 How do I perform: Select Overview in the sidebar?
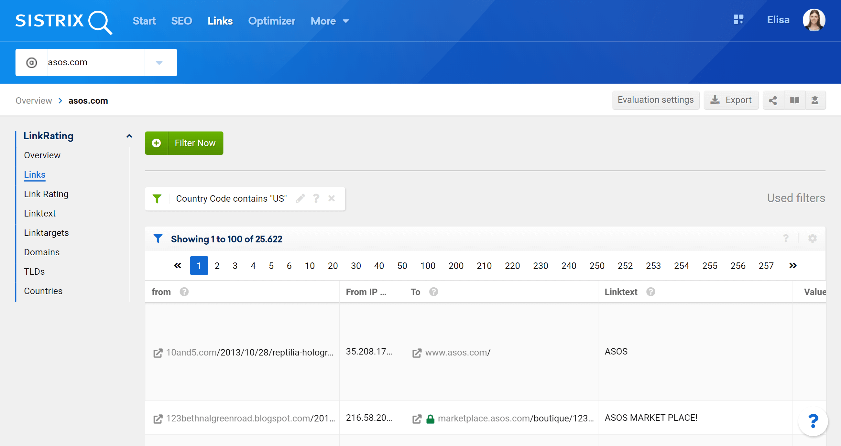tap(42, 155)
